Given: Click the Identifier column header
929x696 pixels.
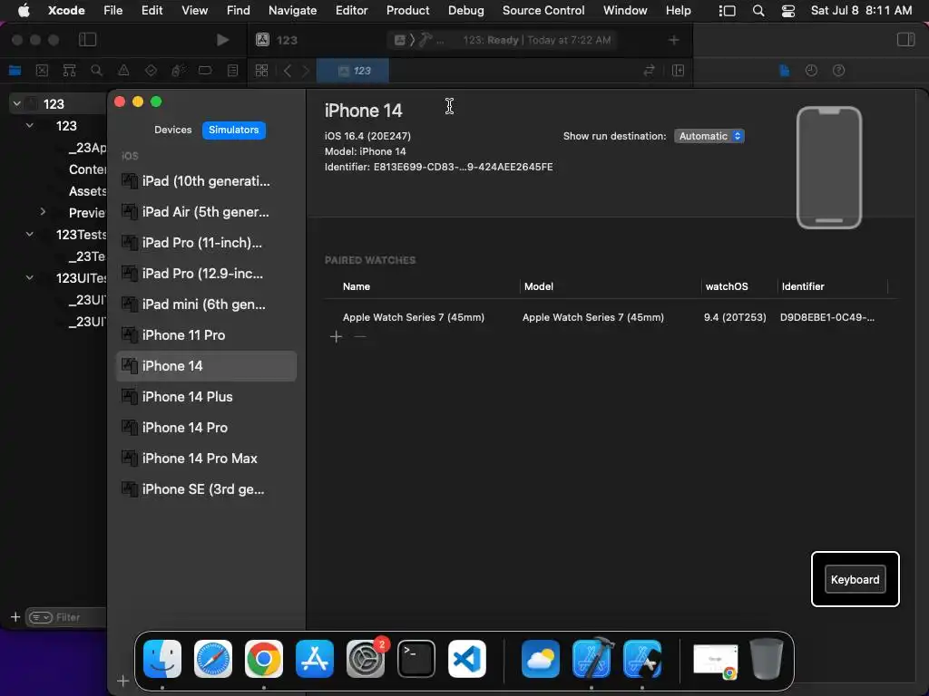Looking at the screenshot, I should (x=802, y=286).
